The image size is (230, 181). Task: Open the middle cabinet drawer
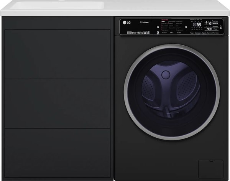(x=57, y=104)
